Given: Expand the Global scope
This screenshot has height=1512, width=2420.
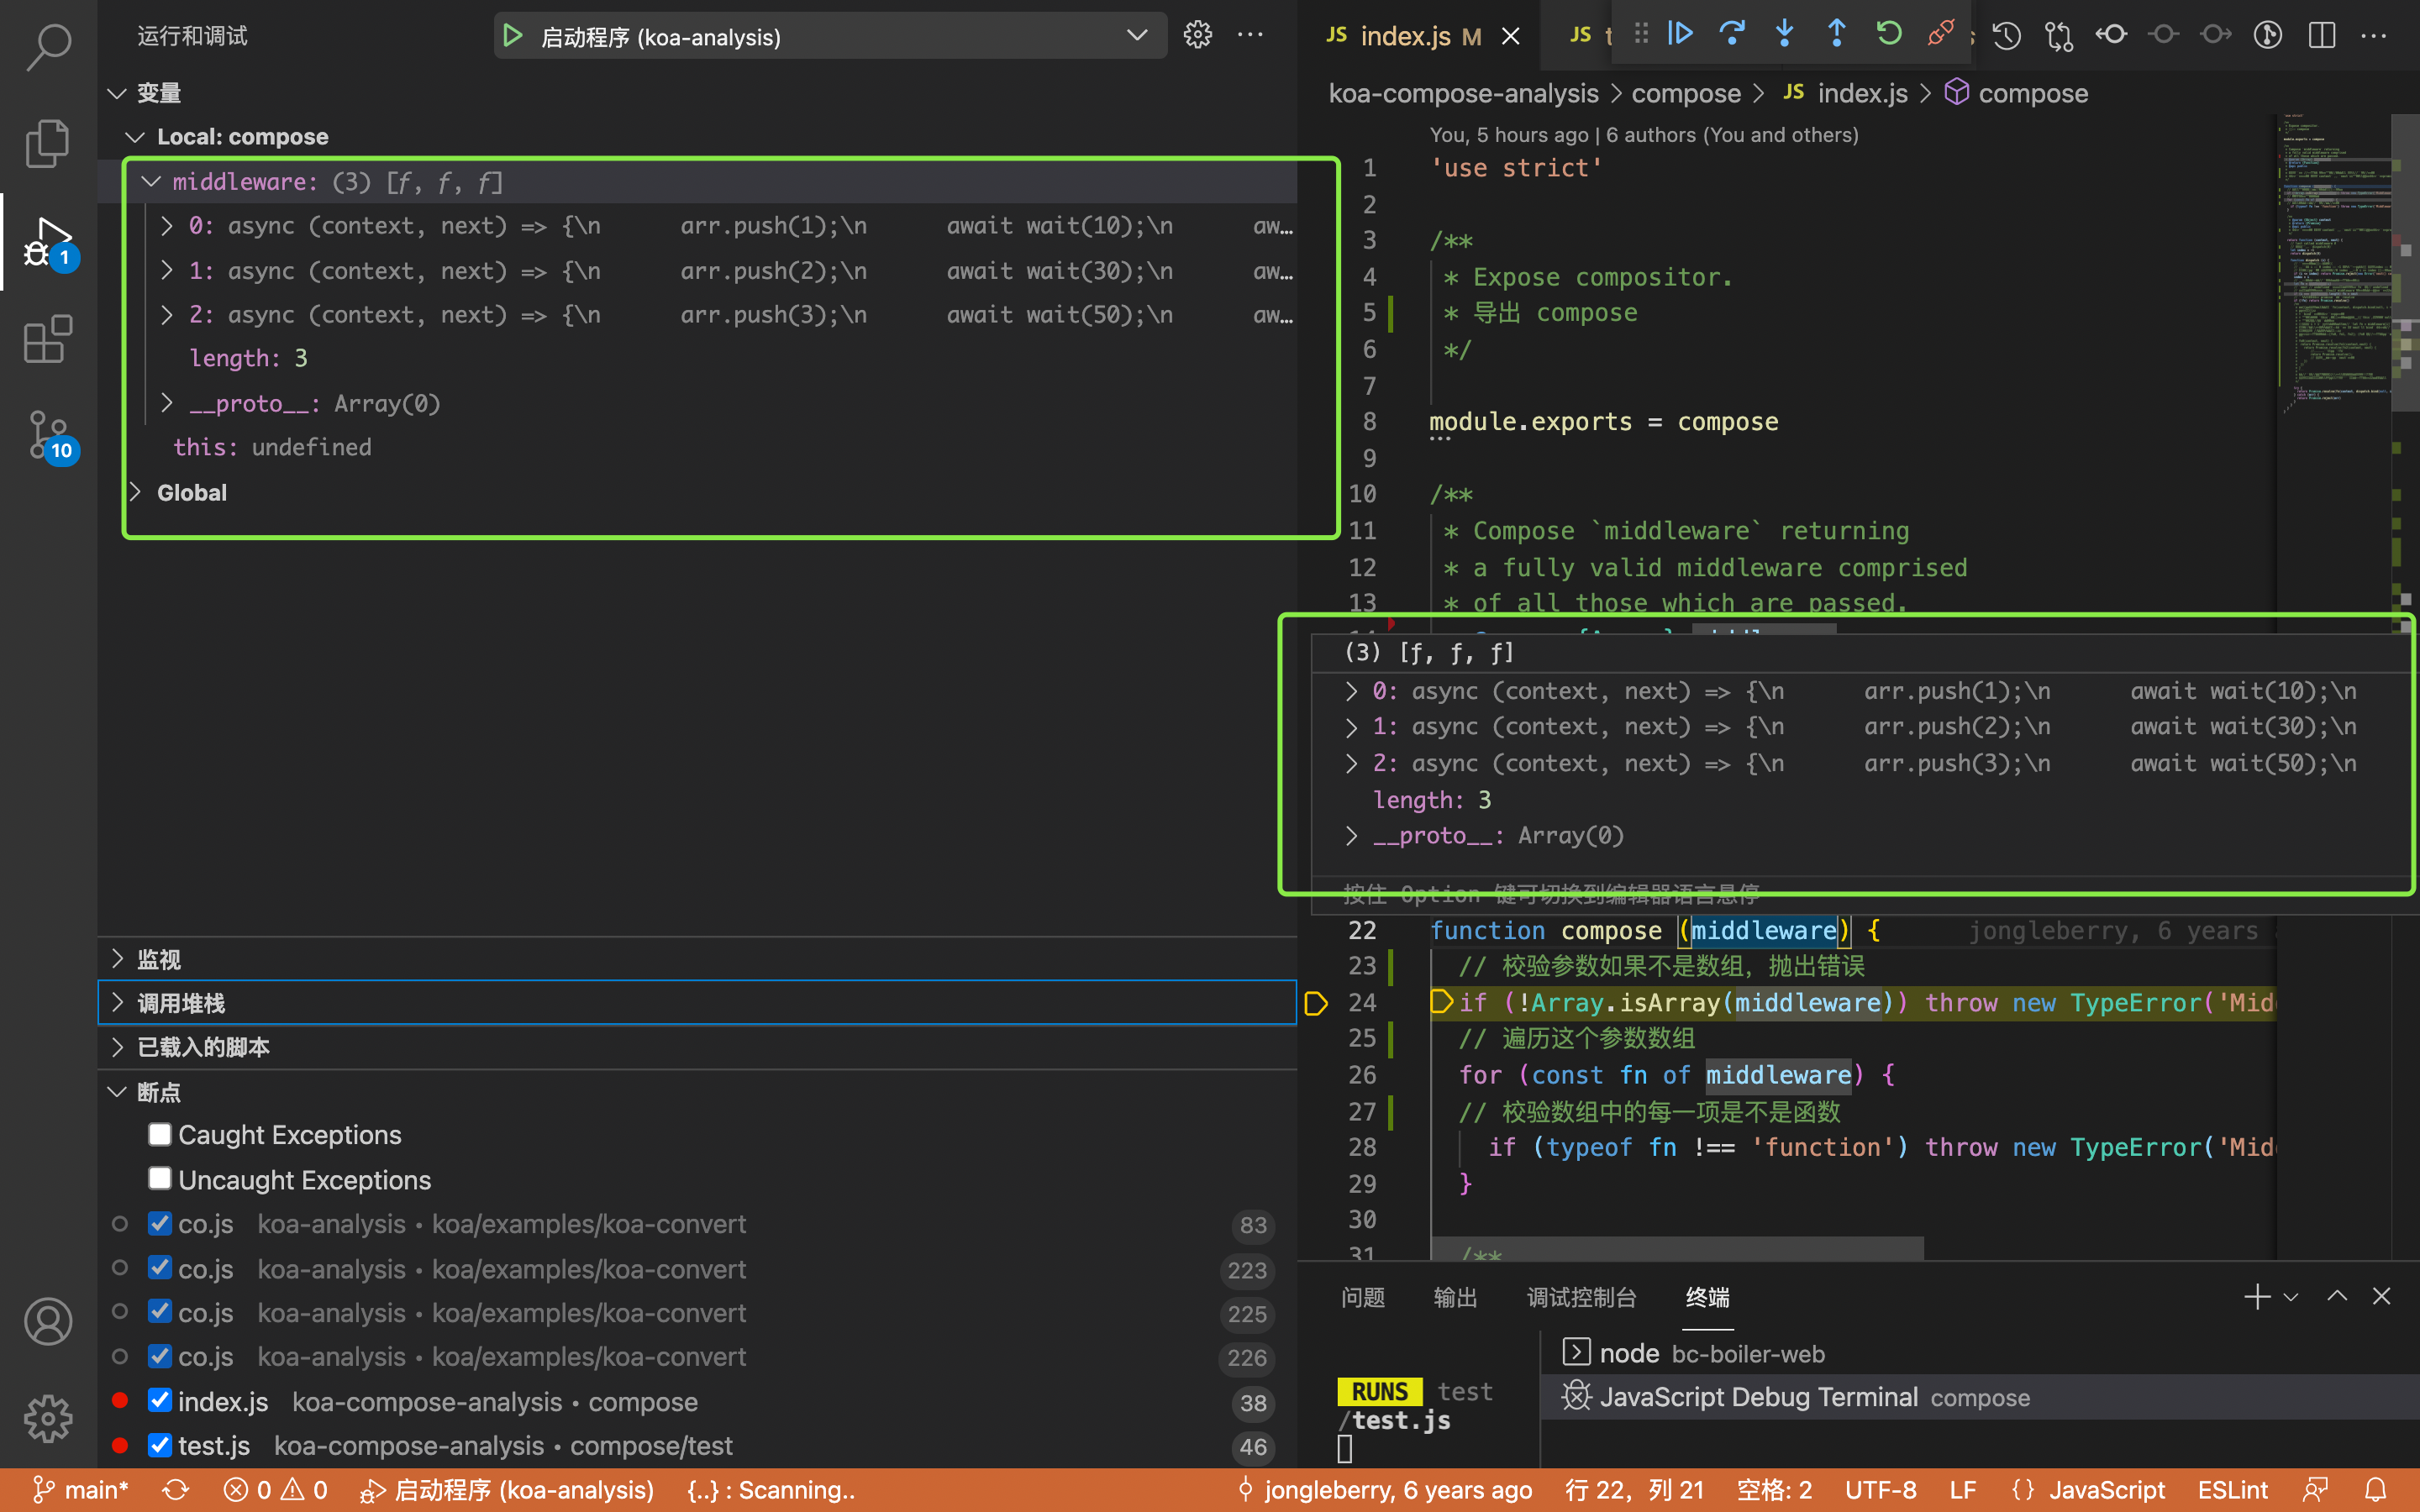Looking at the screenshot, I should pos(136,492).
